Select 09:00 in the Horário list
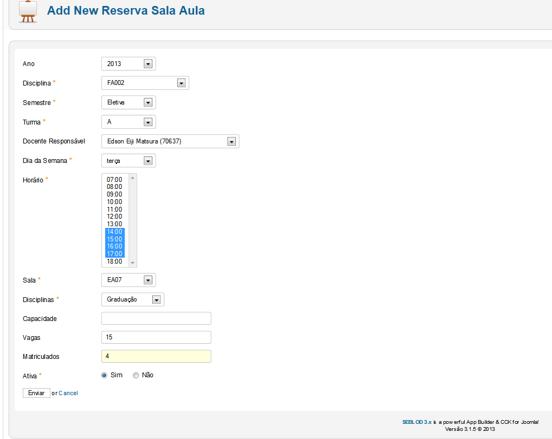This screenshot has height=439, width=552. (x=114, y=194)
